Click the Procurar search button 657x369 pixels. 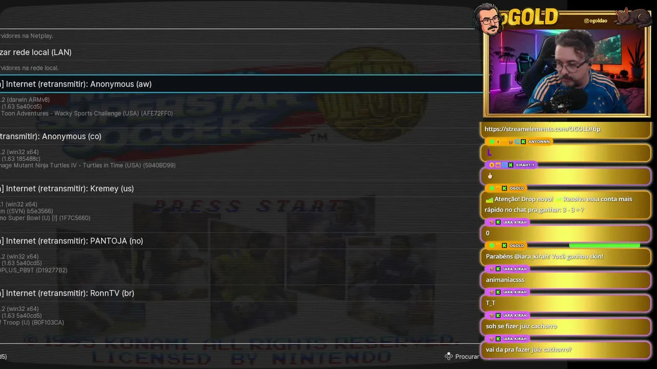click(467, 357)
